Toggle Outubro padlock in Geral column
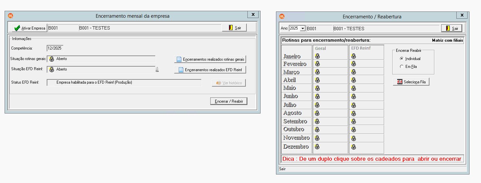The width and height of the screenshot is (481, 183). [x=317, y=130]
